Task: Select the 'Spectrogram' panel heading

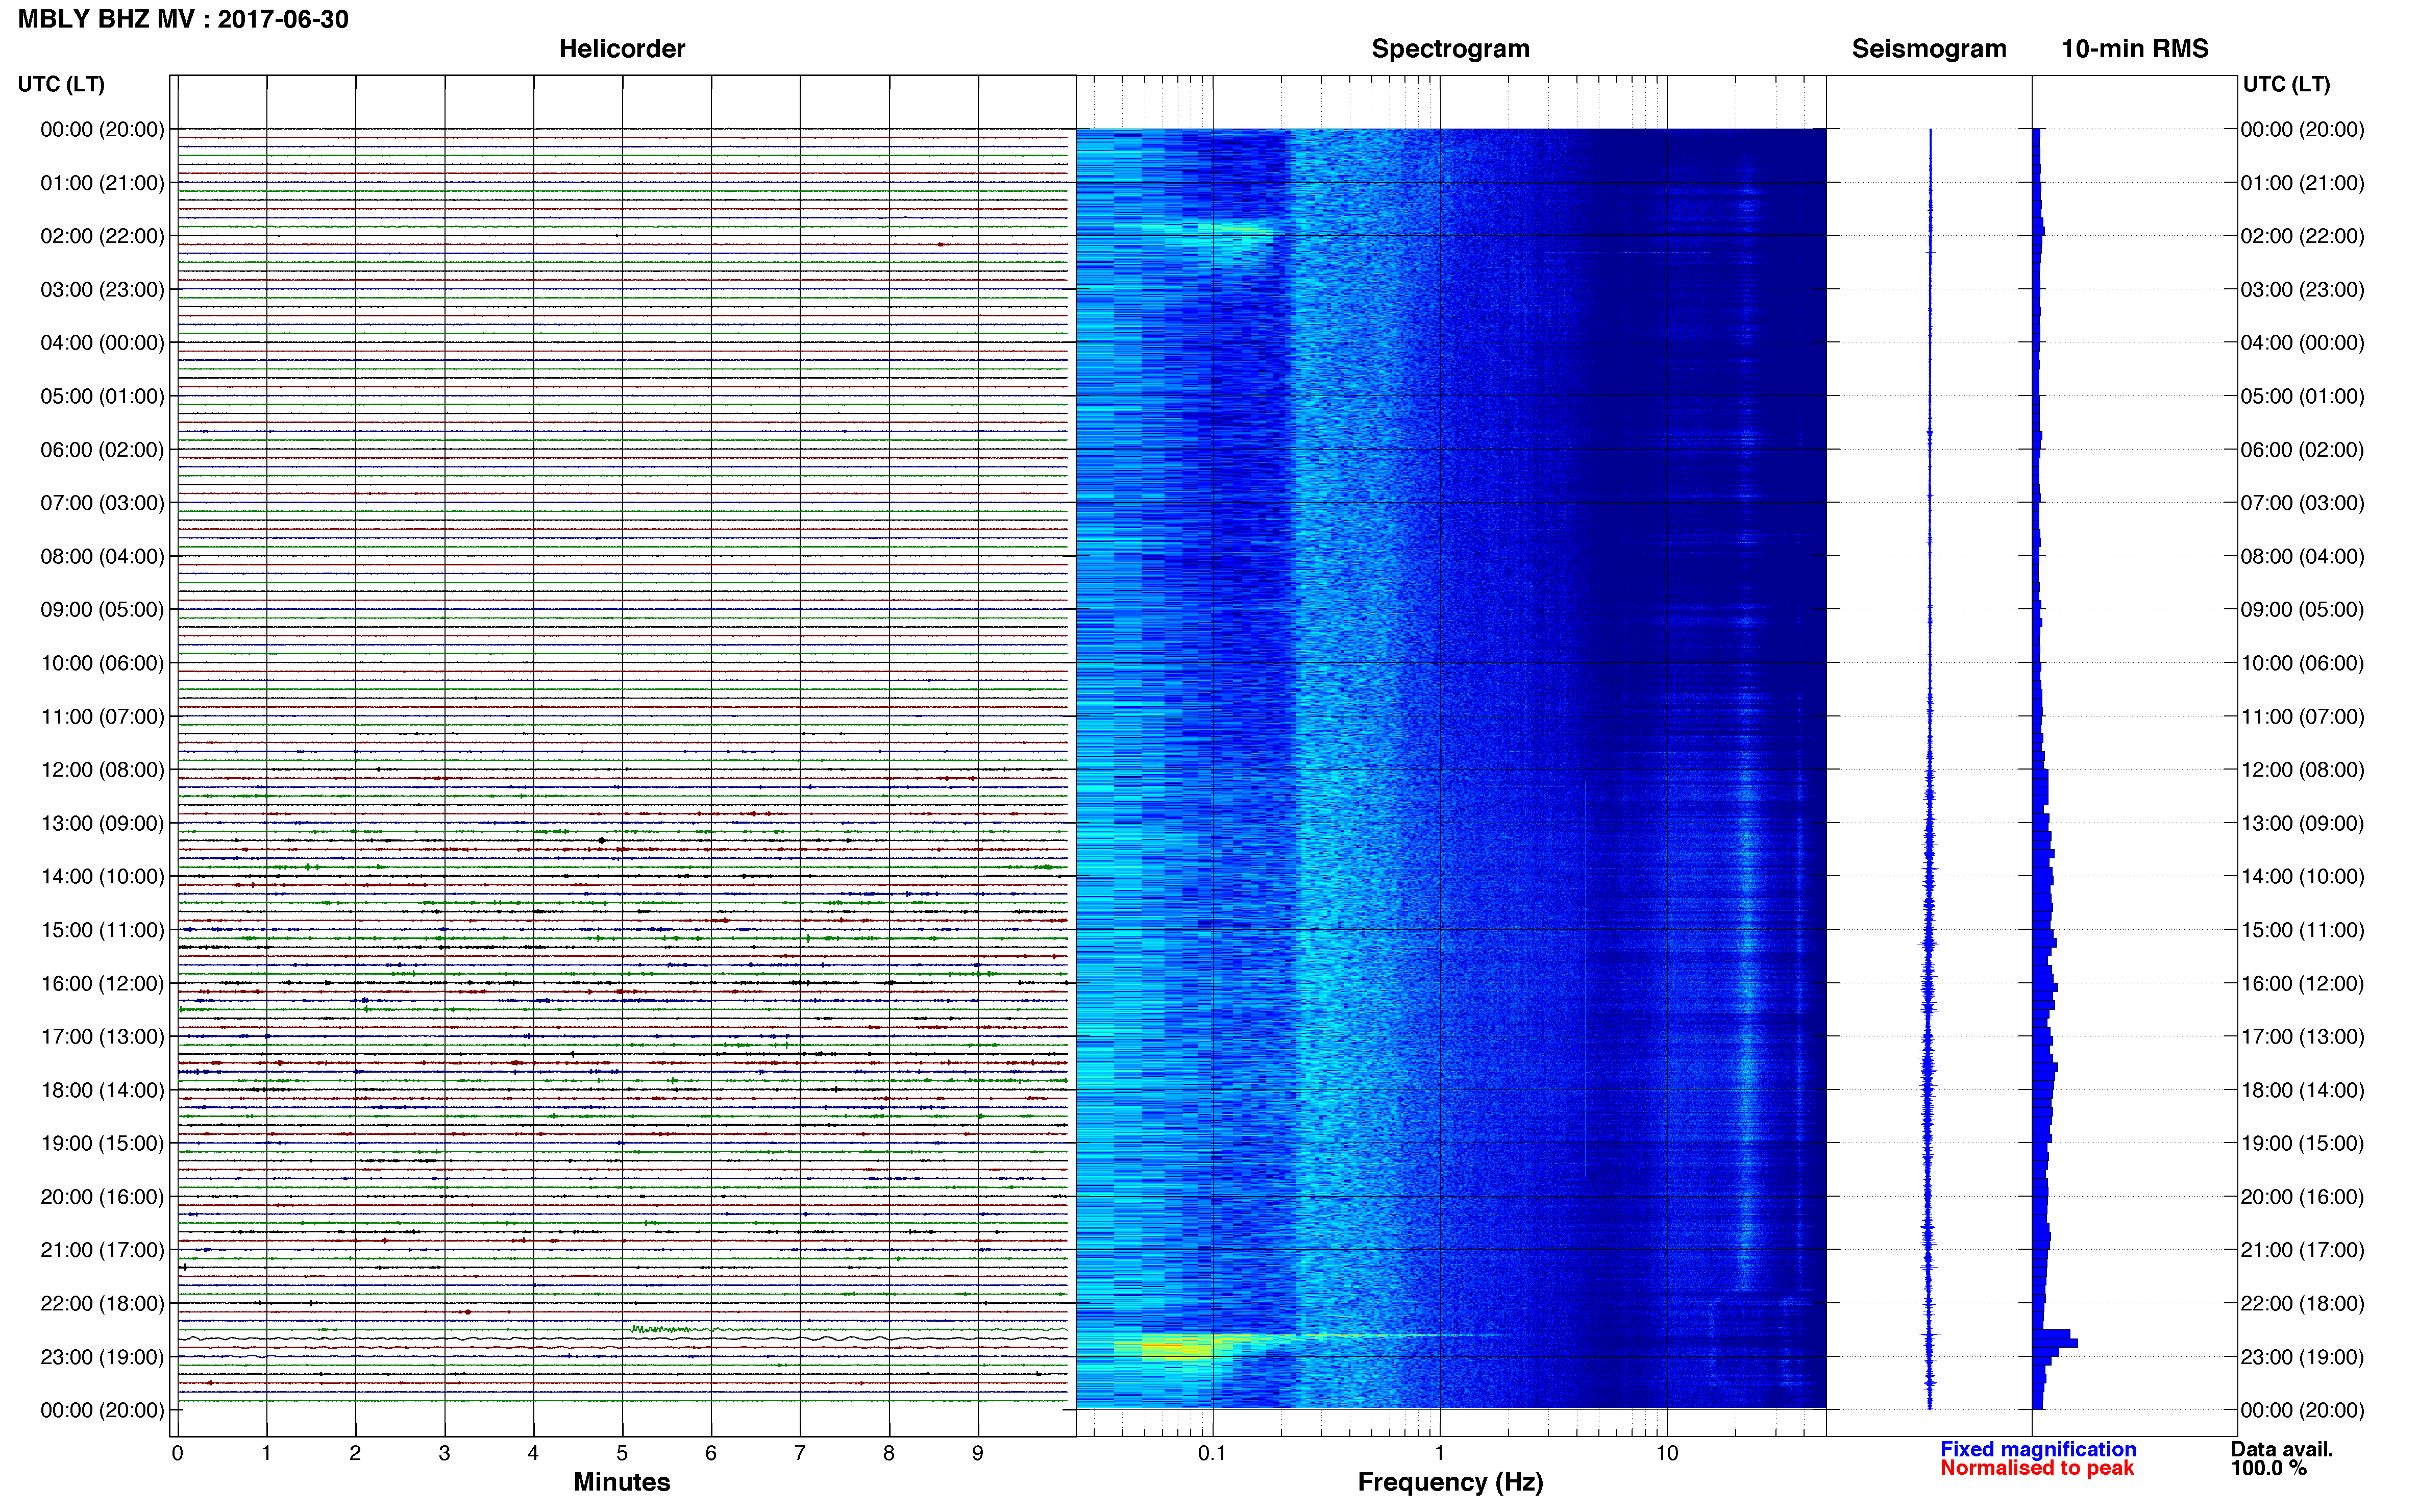Action: [x=1450, y=49]
